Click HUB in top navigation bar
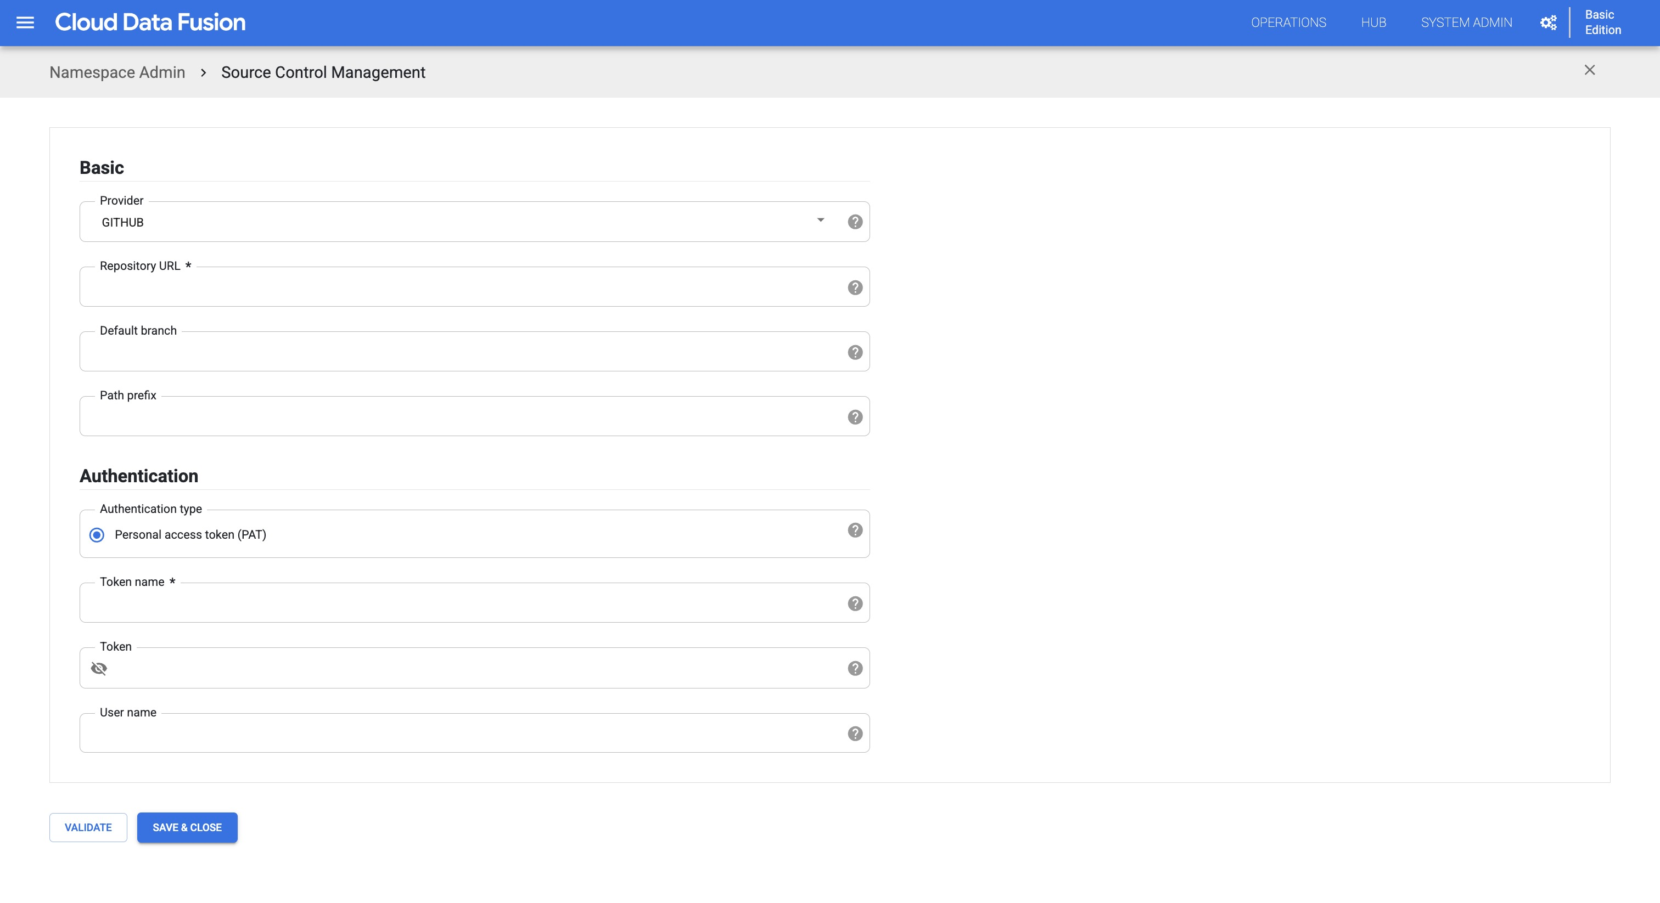The width and height of the screenshot is (1660, 903). 1373,22
